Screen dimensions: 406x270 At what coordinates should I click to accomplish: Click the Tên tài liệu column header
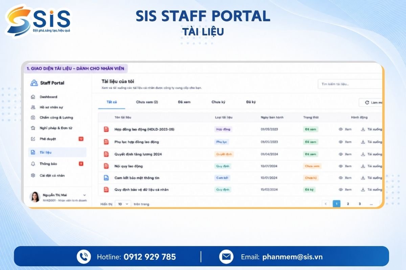tap(123, 117)
